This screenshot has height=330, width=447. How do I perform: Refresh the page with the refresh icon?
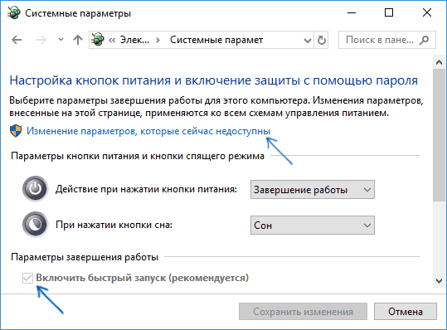point(321,40)
